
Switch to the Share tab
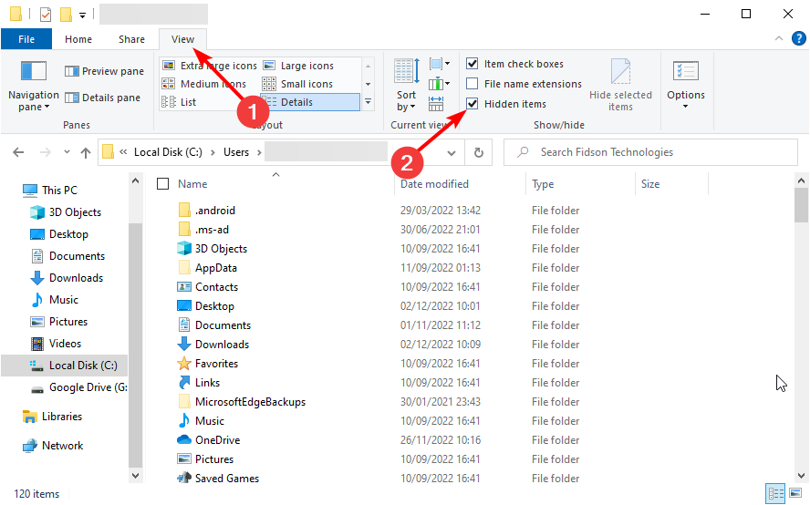[131, 39]
